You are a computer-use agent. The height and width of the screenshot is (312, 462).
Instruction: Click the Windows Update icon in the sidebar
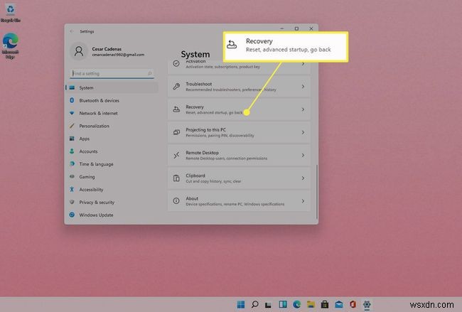tap(72, 215)
